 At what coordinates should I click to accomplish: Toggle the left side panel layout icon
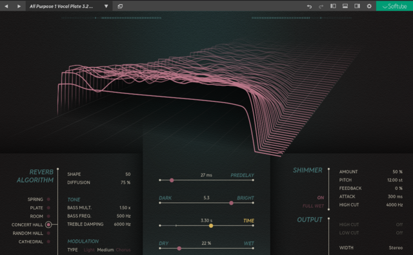point(333,6)
